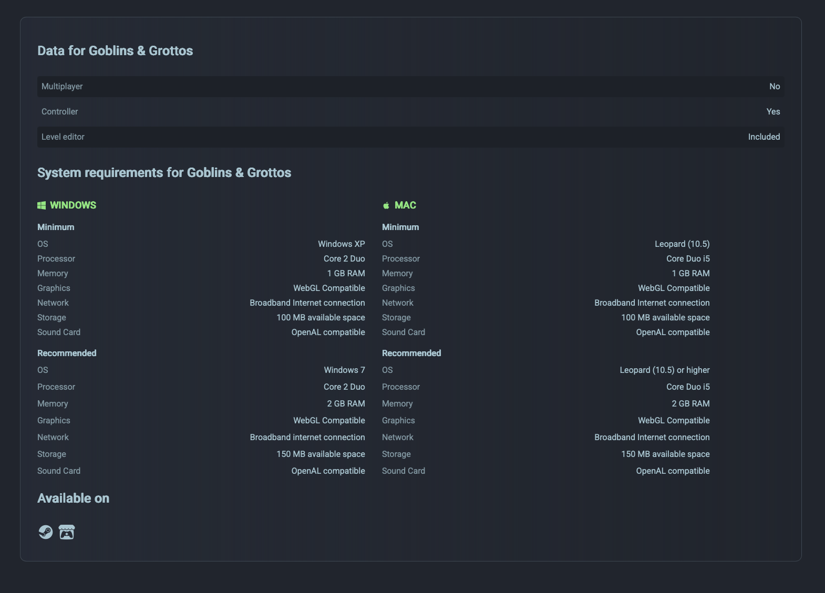825x593 pixels.
Task: Click Windows minimum 'Sound Card' label
Action: click(x=59, y=332)
